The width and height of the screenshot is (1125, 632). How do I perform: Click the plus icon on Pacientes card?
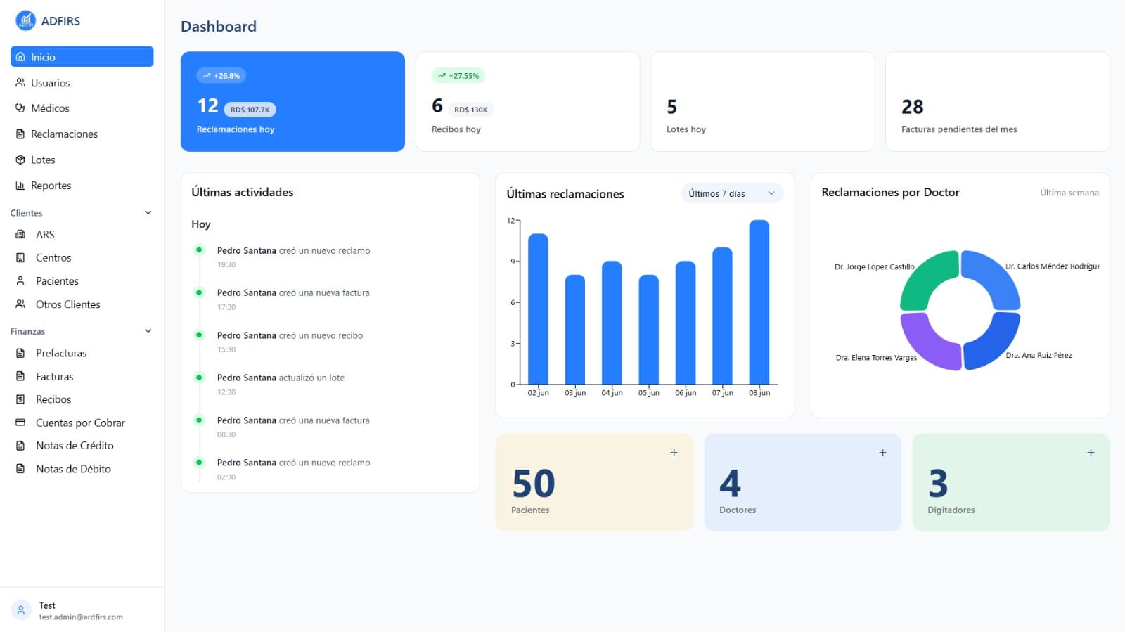click(x=674, y=453)
